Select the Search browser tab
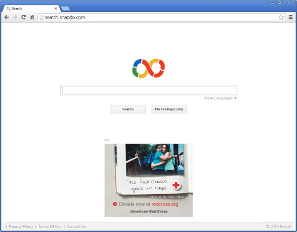Viewport: 297px width, 232px height. [x=31, y=9]
